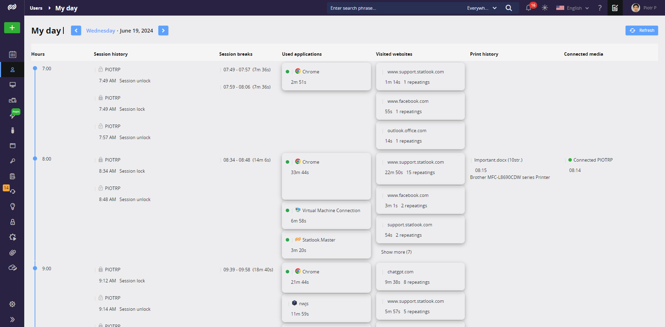
Task: Open the calendar icon in sidebar
Action: [x=12, y=54]
